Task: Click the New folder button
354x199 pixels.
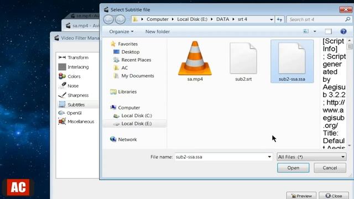Action: coord(158,32)
